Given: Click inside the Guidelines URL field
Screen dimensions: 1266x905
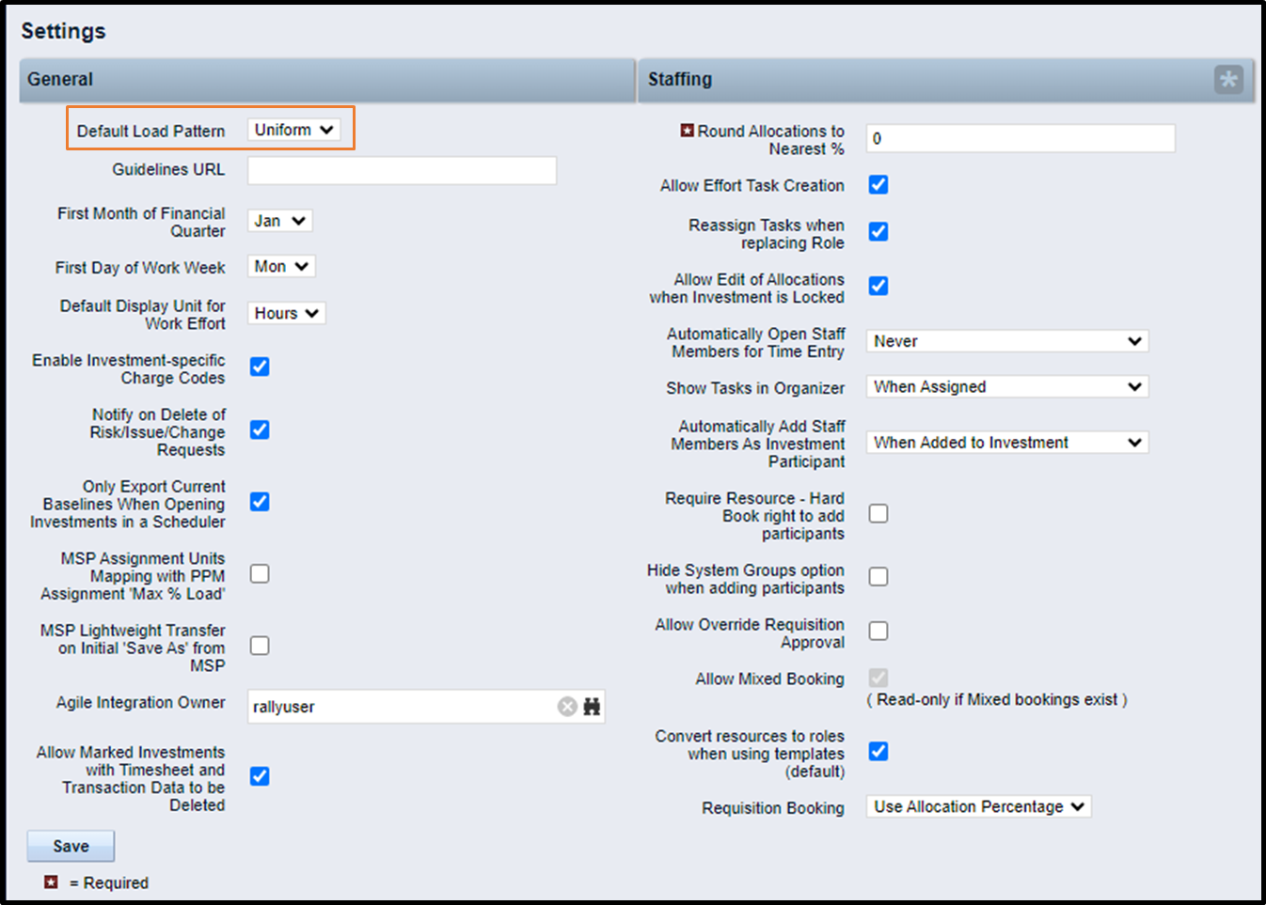Looking at the screenshot, I should click(x=402, y=170).
